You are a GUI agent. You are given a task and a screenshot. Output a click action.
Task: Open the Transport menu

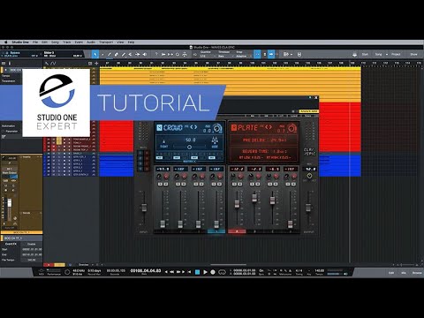coord(106,42)
